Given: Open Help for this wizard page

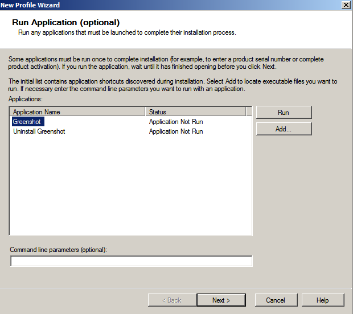Looking at the screenshot, I should [x=322, y=300].
